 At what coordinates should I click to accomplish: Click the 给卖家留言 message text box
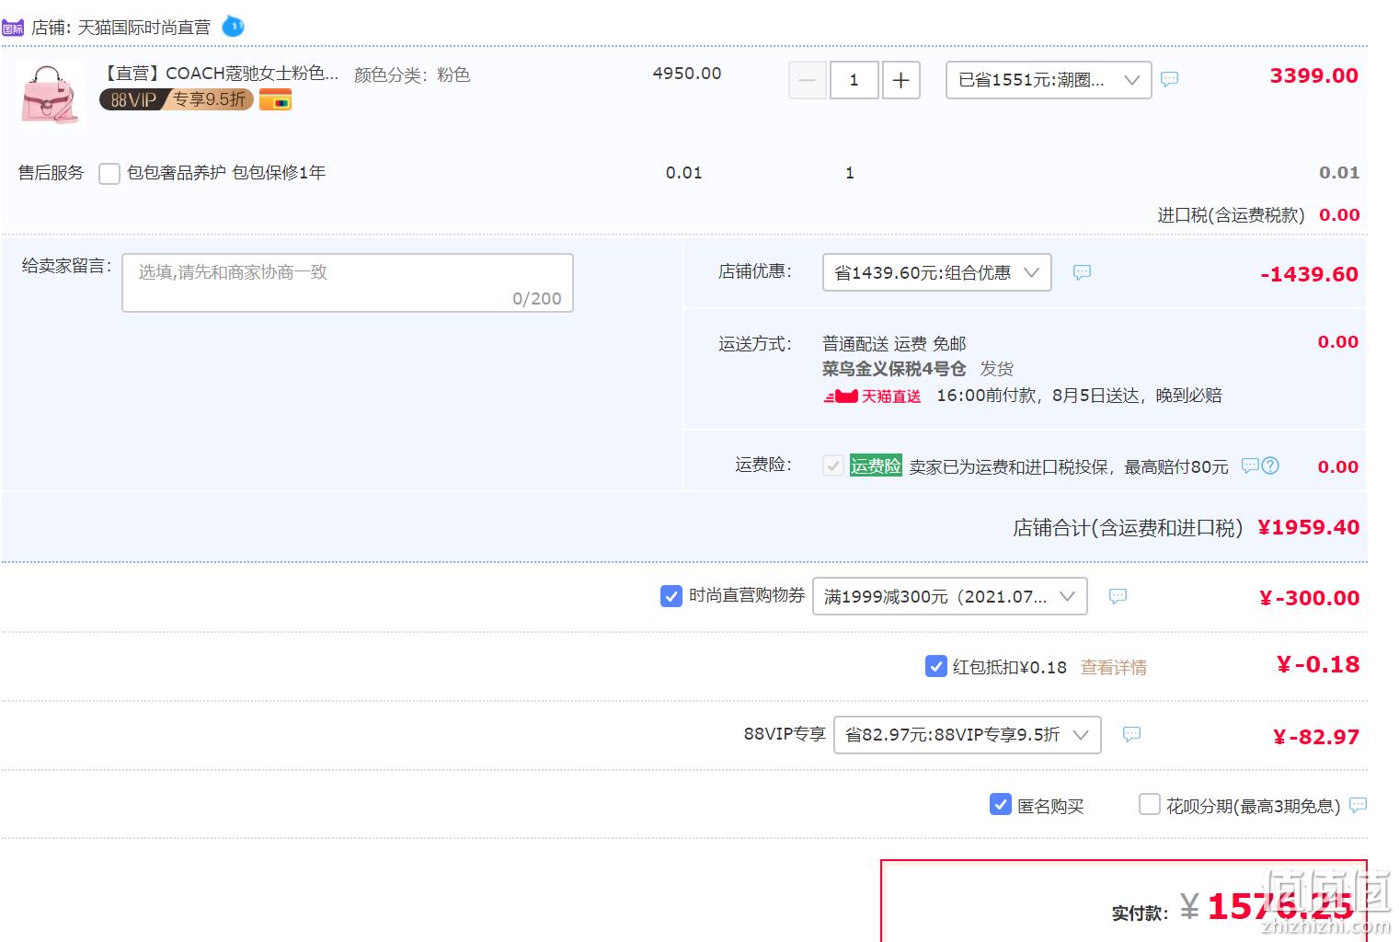348,282
